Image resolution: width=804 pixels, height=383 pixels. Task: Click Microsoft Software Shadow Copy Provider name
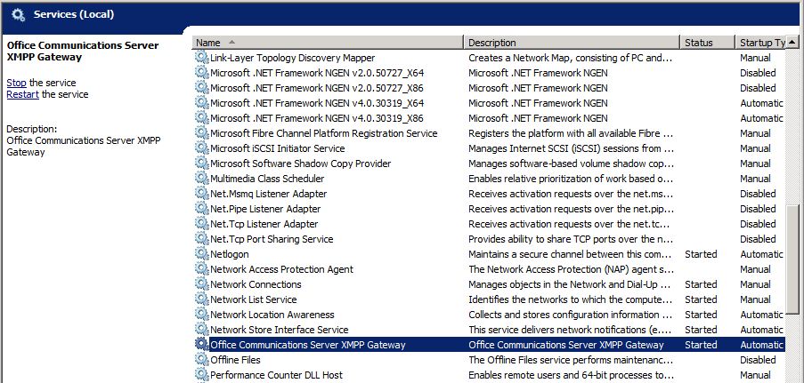coord(300,164)
